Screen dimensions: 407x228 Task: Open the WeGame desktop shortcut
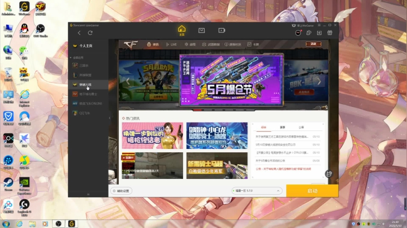(24, 8)
